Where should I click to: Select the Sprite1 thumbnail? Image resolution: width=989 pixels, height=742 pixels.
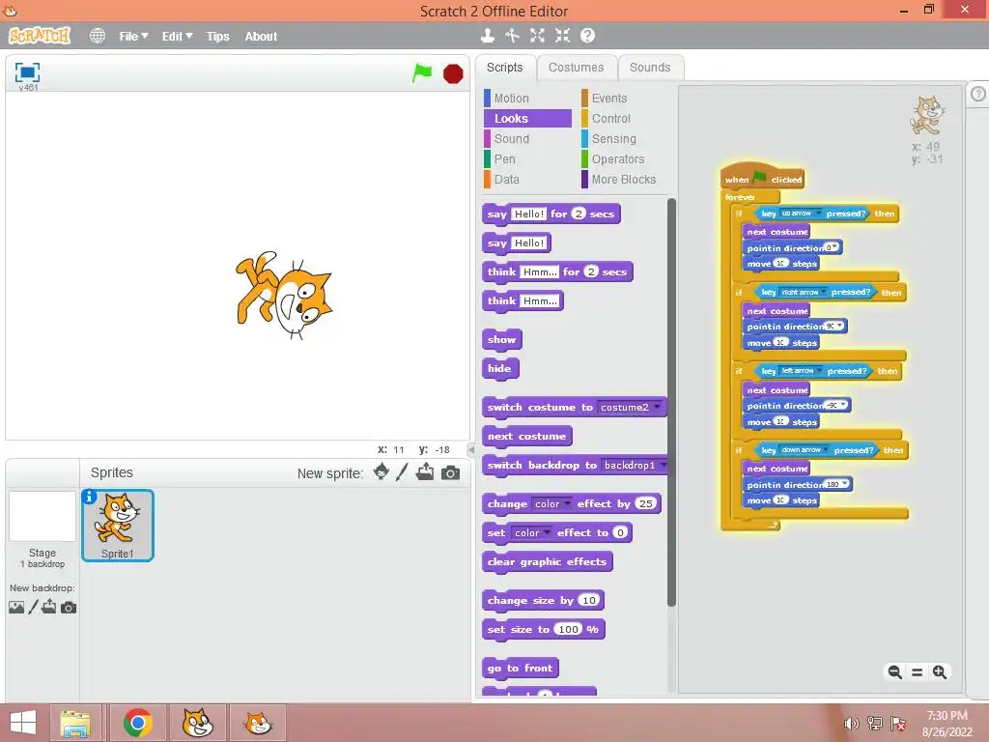[x=118, y=525]
